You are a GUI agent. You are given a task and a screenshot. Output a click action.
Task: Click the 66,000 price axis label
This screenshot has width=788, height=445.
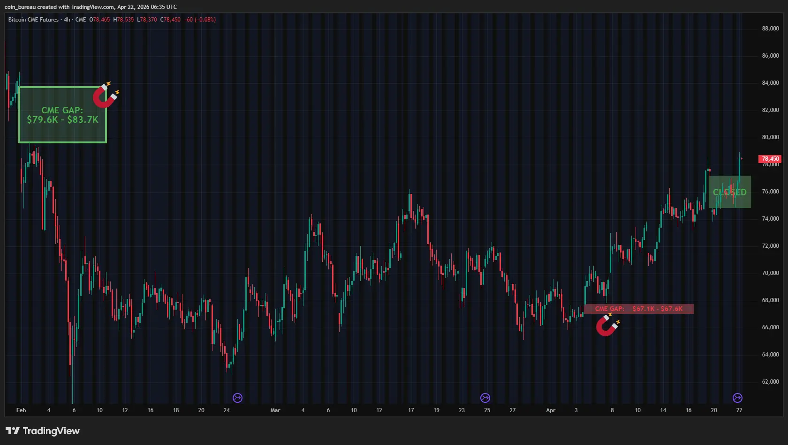coord(770,327)
